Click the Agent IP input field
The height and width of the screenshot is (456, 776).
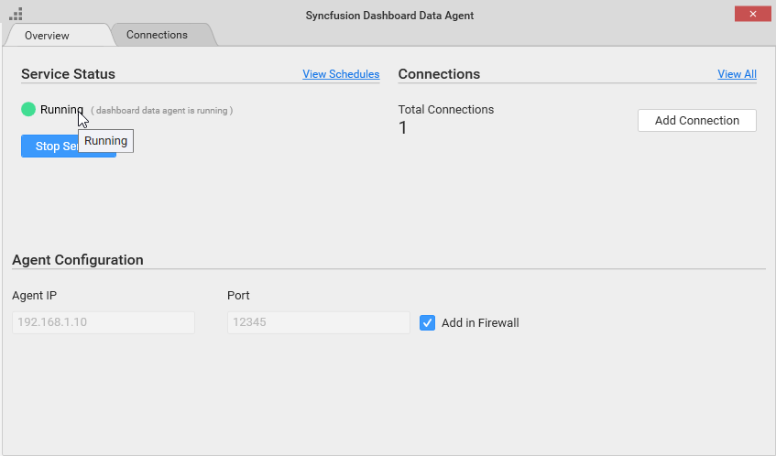(x=104, y=322)
